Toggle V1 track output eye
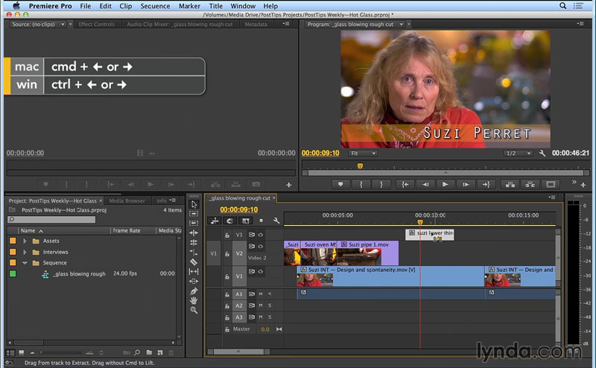Image resolution: width=596 pixels, height=368 pixels. (x=261, y=271)
